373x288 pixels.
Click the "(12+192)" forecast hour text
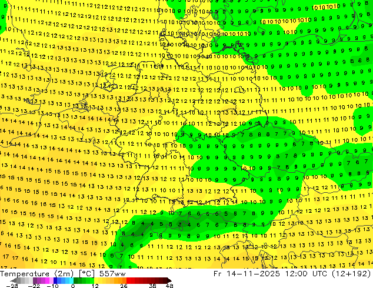pyautogui.click(x=352, y=274)
